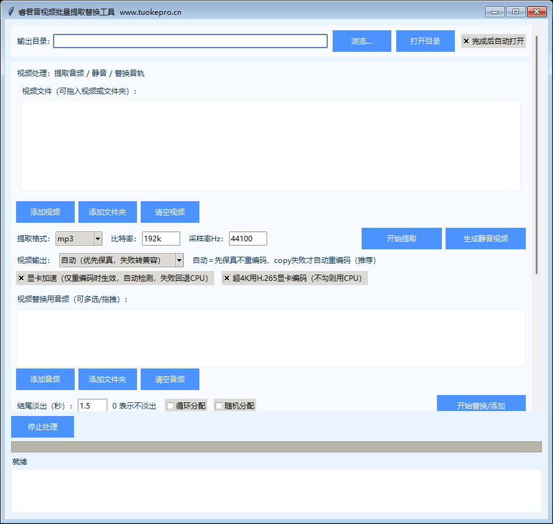
Task: Click the vertical scrollbar on right side
Action: (x=536, y=154)
